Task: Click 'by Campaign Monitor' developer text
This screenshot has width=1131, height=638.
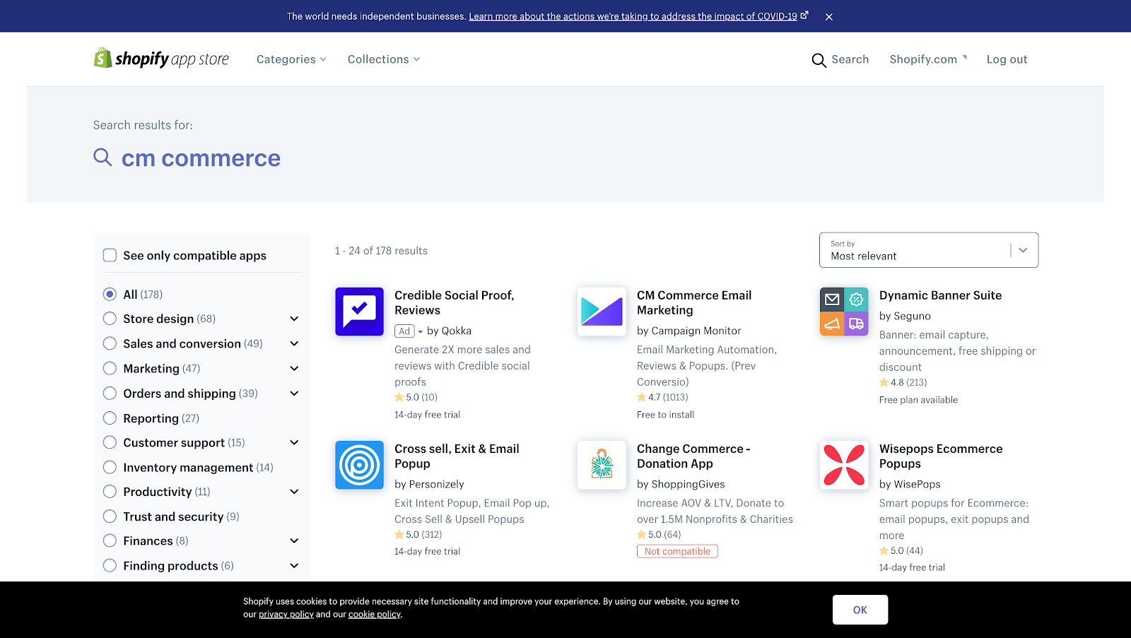Action: click(x=689, y=331)
